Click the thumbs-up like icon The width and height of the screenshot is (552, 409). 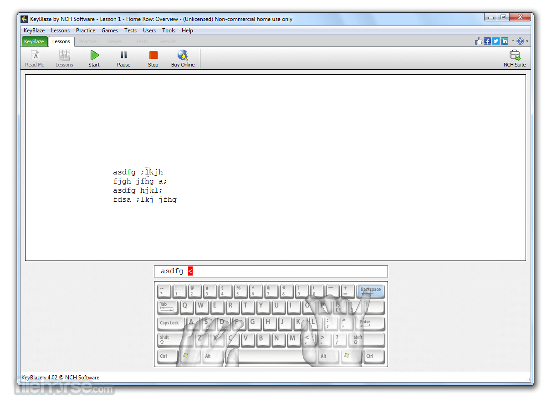click(x=479, y=41)
